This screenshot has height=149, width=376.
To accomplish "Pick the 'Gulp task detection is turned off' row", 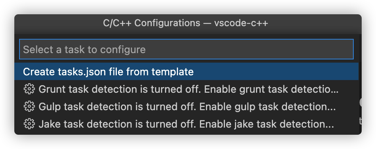I will tap(186, 107).
